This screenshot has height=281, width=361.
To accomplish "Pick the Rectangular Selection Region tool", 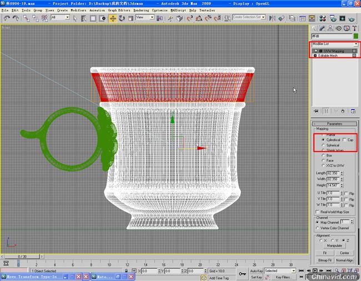I will click(x=93, y=18).
